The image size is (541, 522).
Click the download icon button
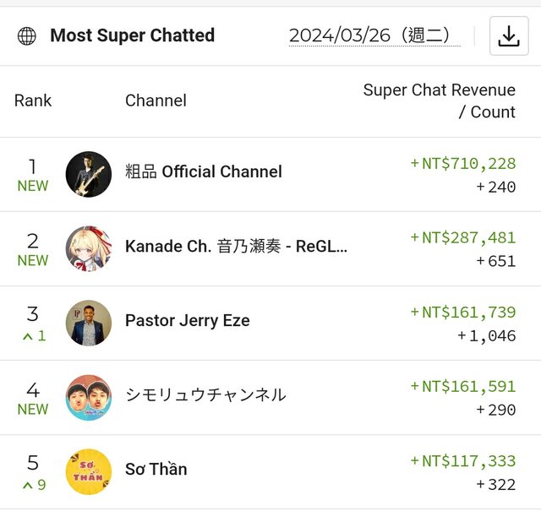[508, 36]
